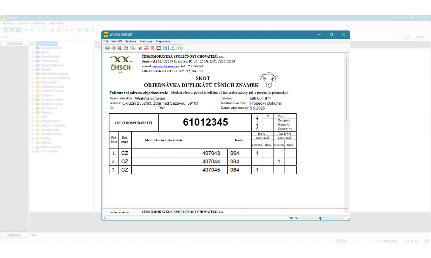Open the Nápověda menu in report window
Image resolution: width=431 pixels, height=258 pixels.
(x=163, y=41)
